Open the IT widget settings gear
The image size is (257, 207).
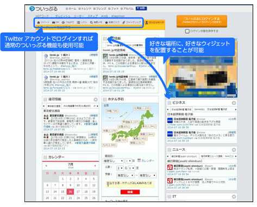click(x=234, y=197)
